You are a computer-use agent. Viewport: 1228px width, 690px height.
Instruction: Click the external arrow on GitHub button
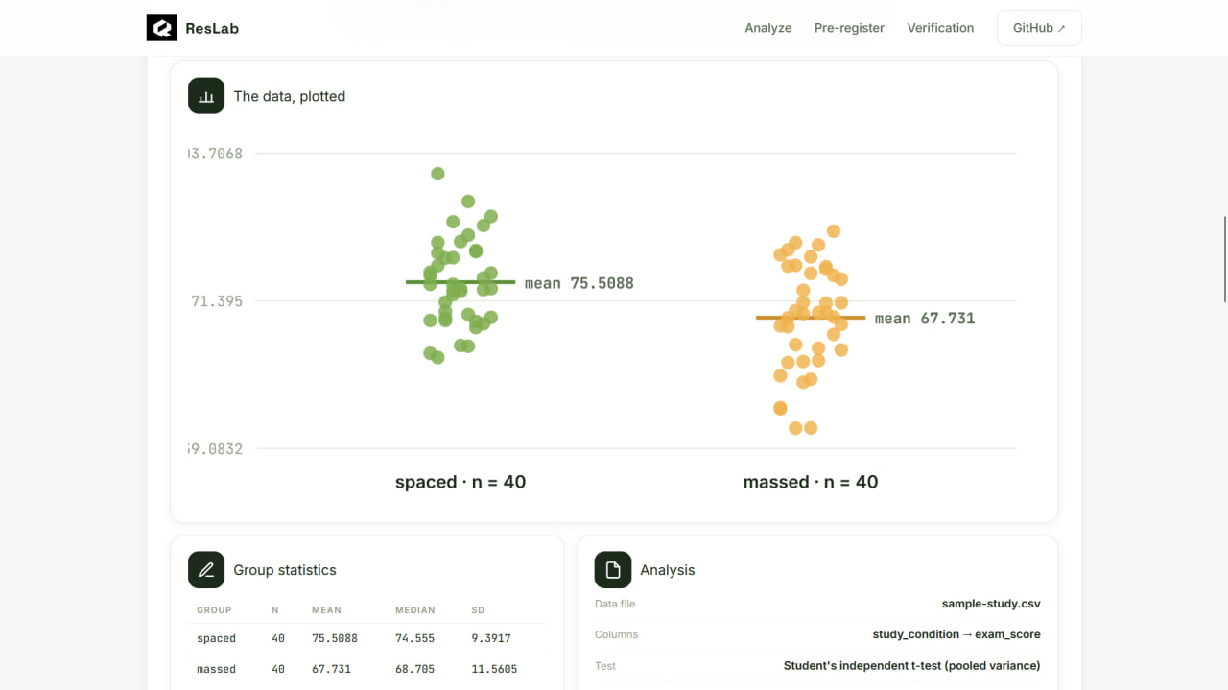click(x=1061, y=29)
